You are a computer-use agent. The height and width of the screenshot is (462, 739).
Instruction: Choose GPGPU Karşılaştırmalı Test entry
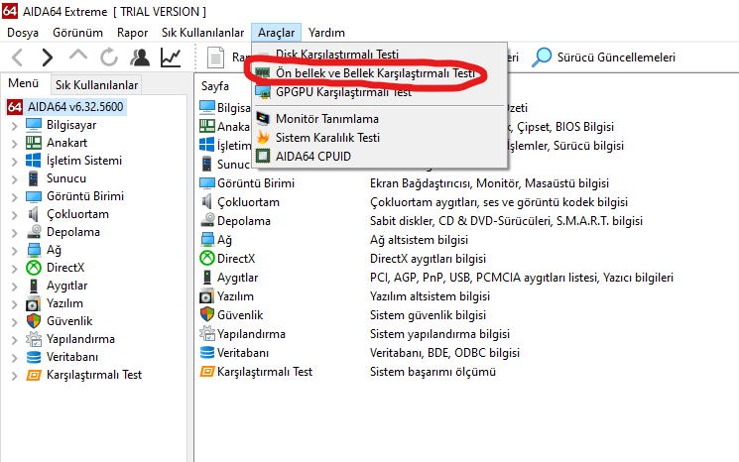click(x=379, y=92)
